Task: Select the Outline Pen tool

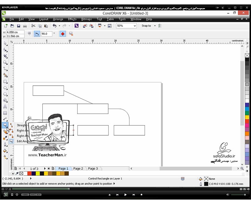Action: [5, 144]
